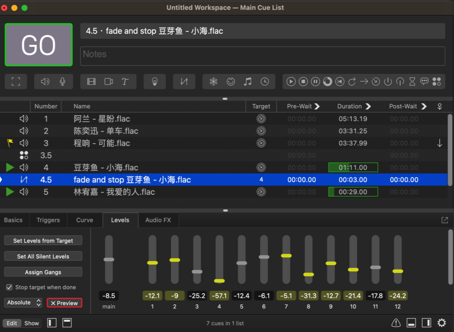Screen dimensions: 454x332
Task: Add a Start cue from the toolbar
Action: point(291,81)
